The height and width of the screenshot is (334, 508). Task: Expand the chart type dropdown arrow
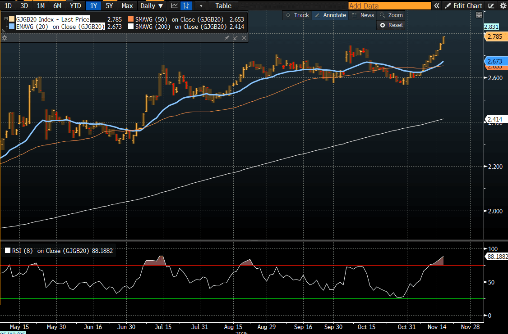(x=201, y=6)
